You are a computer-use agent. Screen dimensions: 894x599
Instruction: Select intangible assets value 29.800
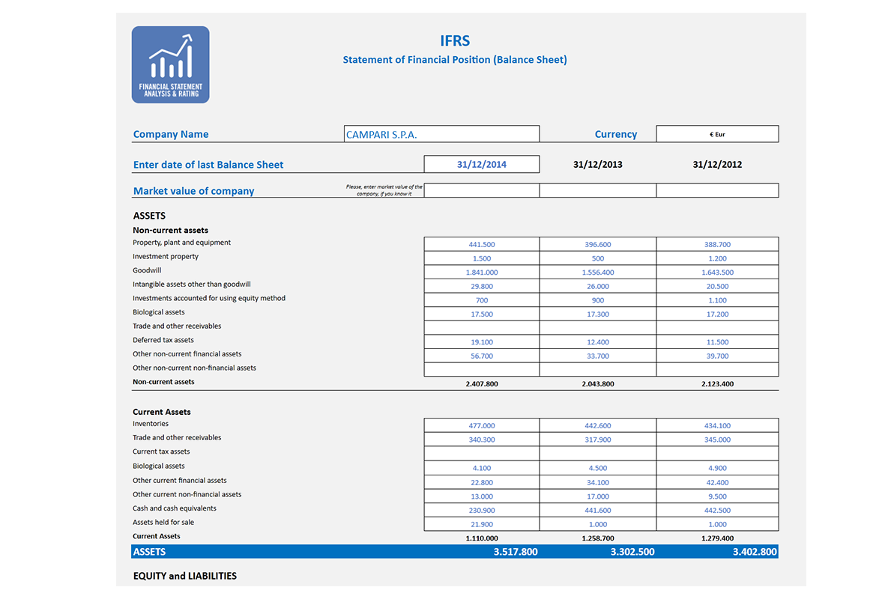tap(482, 286)
